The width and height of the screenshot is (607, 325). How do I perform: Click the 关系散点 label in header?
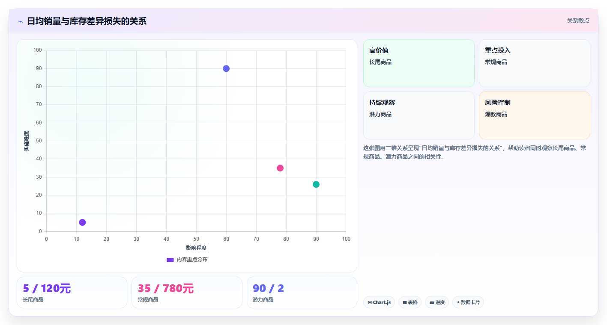[x=578, y=21]
